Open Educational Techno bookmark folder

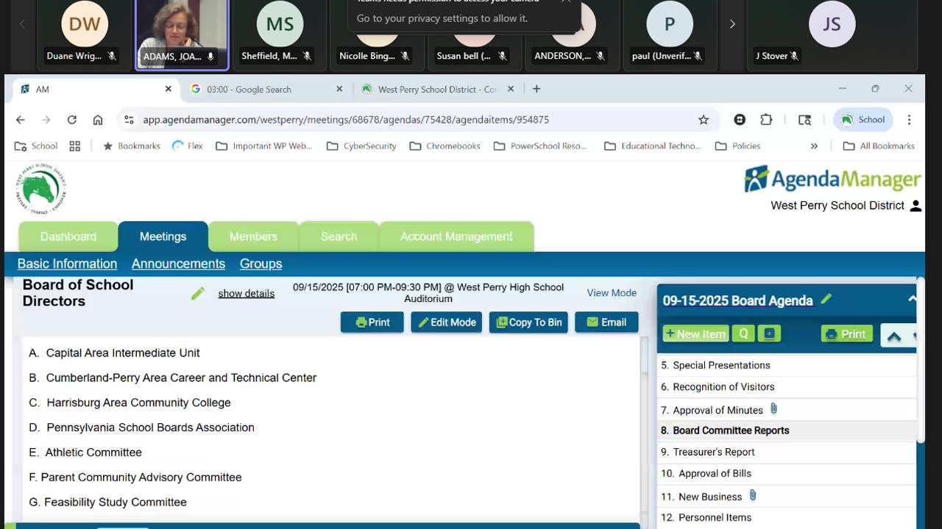[x=653, y=146]
